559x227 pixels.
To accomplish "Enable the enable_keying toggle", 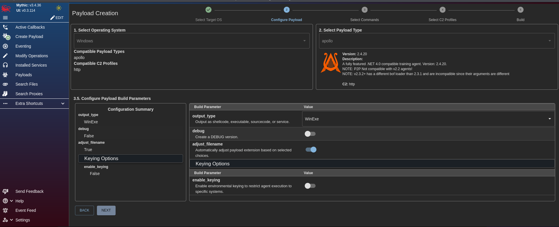I will point(310,186).
